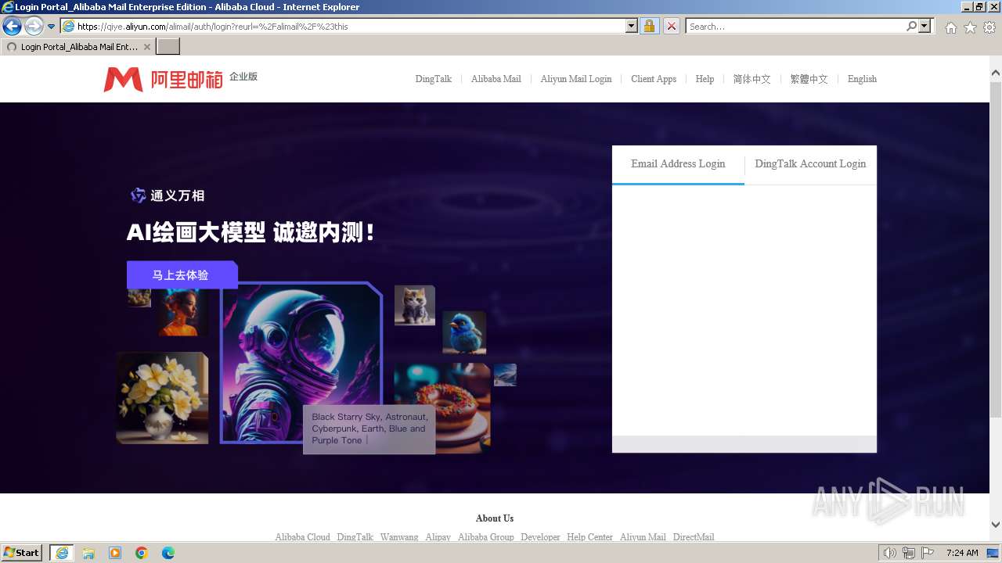Close the Login Portal tab

[x=147, y=47]
